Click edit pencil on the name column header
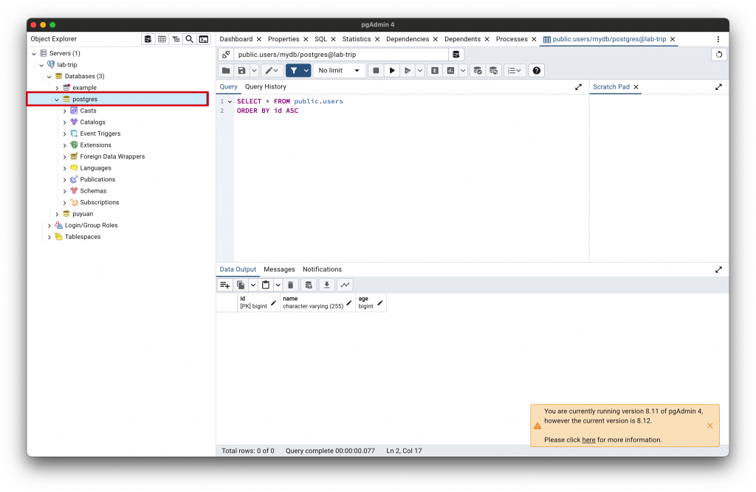This screenshot has width=756, height=492. coord(349,302)
